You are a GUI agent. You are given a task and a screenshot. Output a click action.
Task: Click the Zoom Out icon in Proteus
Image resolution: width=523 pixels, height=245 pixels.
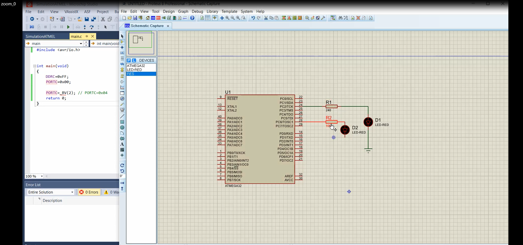[x=232, y=18]
